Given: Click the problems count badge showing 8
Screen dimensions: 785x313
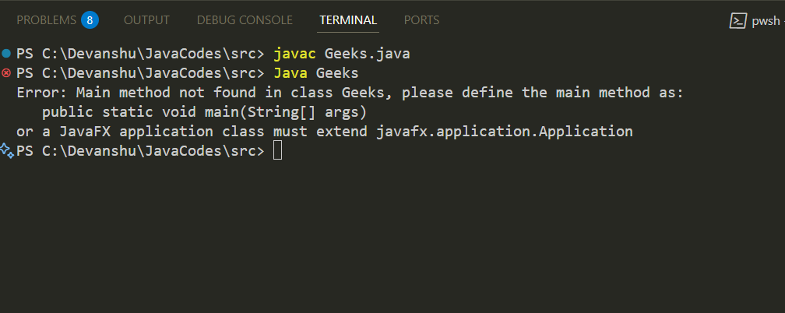Looking at the screenshot, I should pyautogui.click(x=90, y=19).
